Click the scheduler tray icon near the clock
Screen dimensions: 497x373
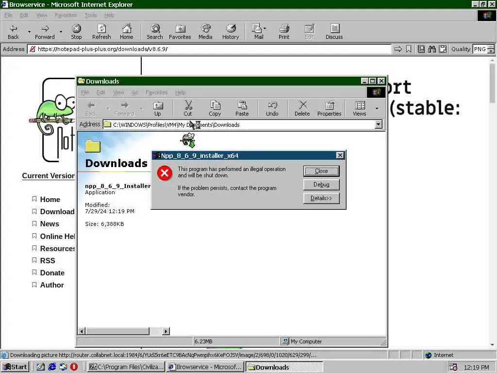[x=453, y=367]
